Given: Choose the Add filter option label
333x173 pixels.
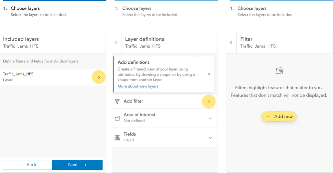Looking at the screenshot, I should [x=133, y=101].
